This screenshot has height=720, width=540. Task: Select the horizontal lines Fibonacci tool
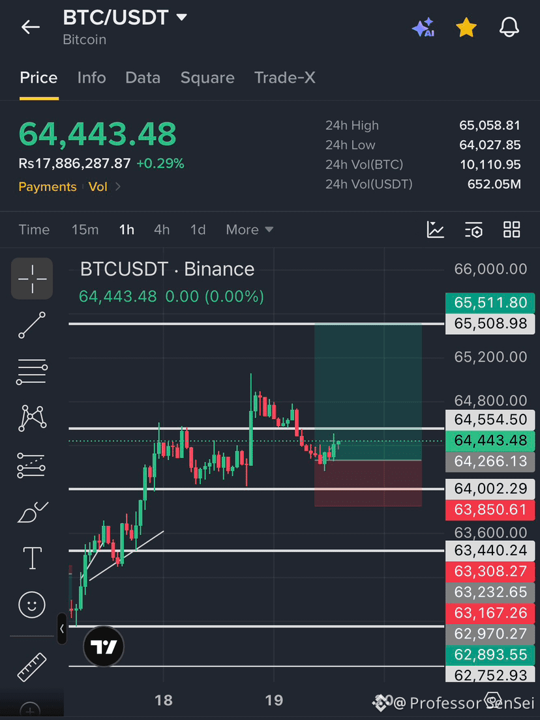point(32,372)
